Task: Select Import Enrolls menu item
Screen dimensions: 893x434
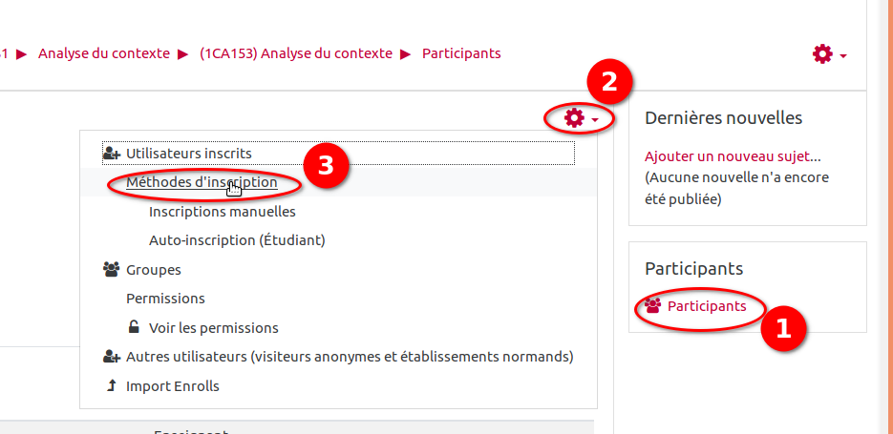Action: click(x=173, y=386)
